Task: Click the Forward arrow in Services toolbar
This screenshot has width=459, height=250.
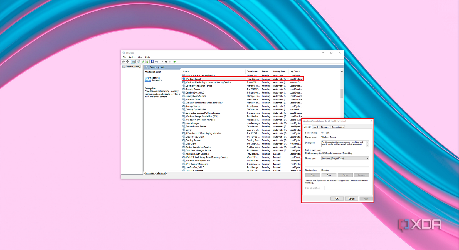Action: pyautogui.click(x=127, y=62)
